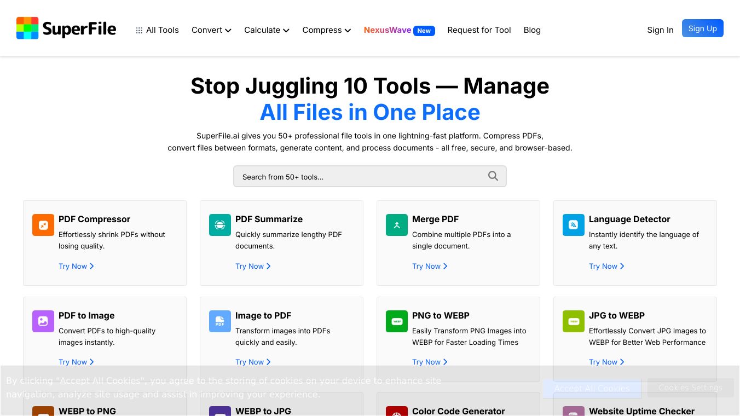Click Try Now under JPG to WEBP

(x=606, y=362)
